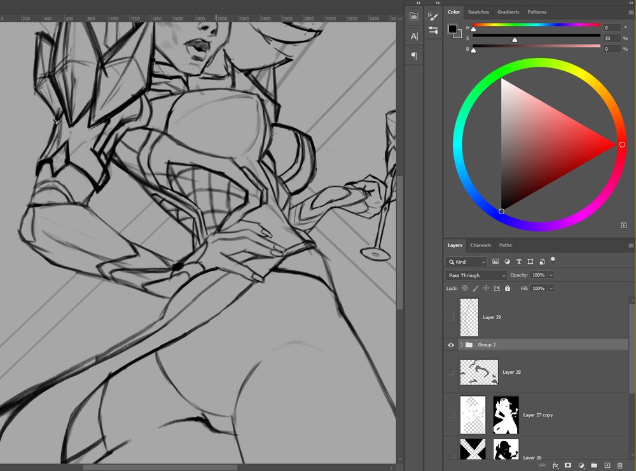Open the Pass Through blend mode dropdown
636x471 pixels.
tap(476, 275)
